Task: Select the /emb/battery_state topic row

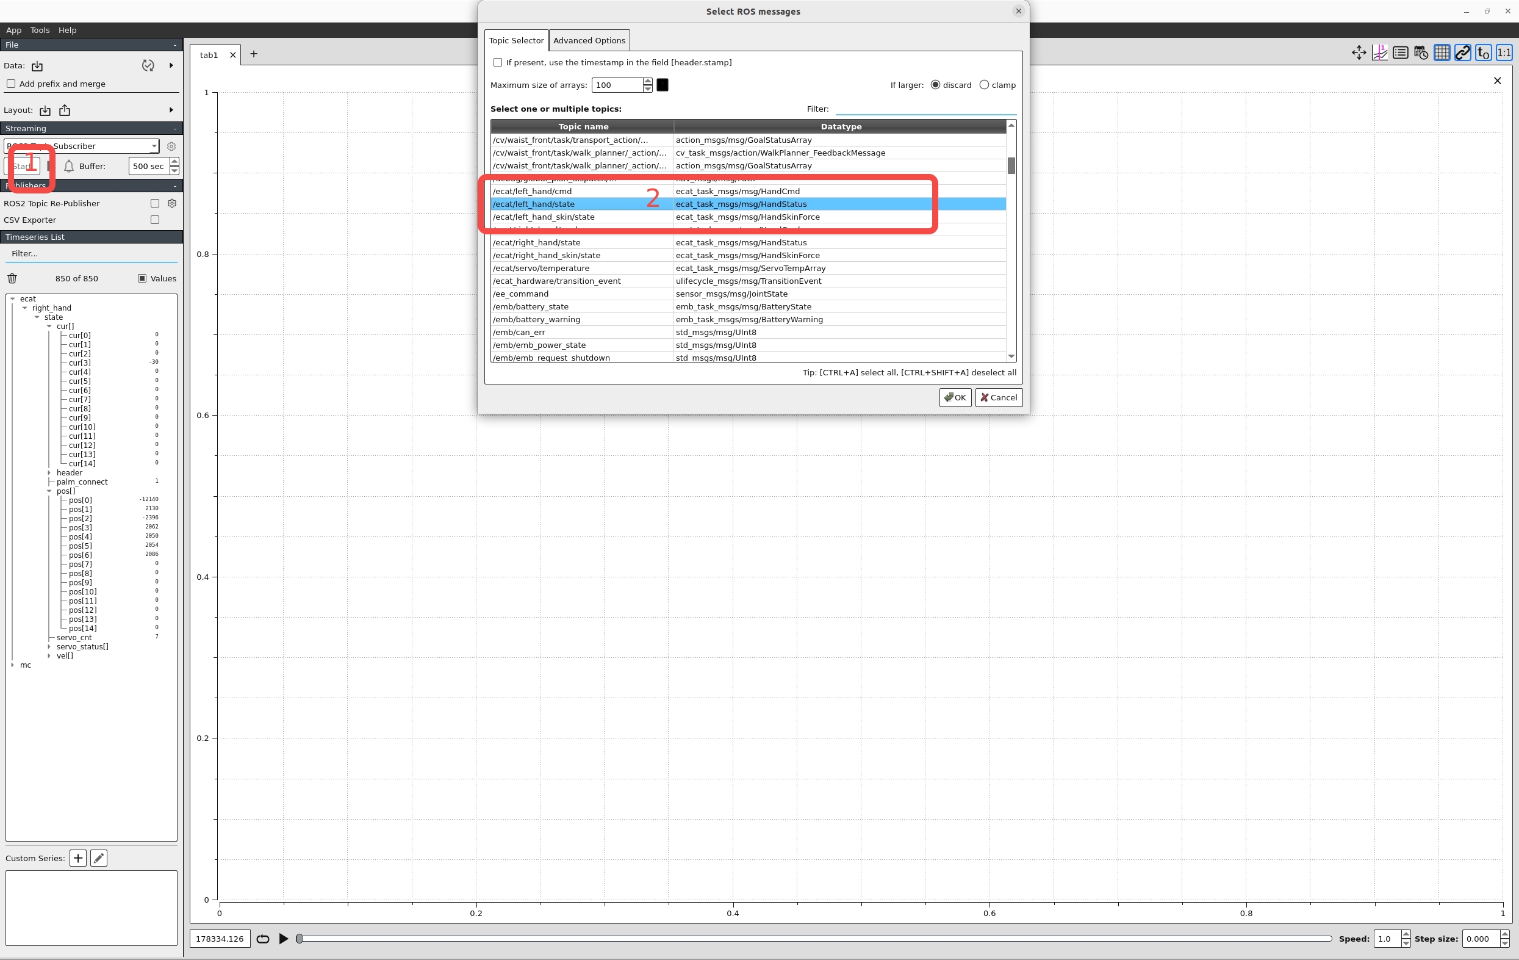Action: click(748, 307)
